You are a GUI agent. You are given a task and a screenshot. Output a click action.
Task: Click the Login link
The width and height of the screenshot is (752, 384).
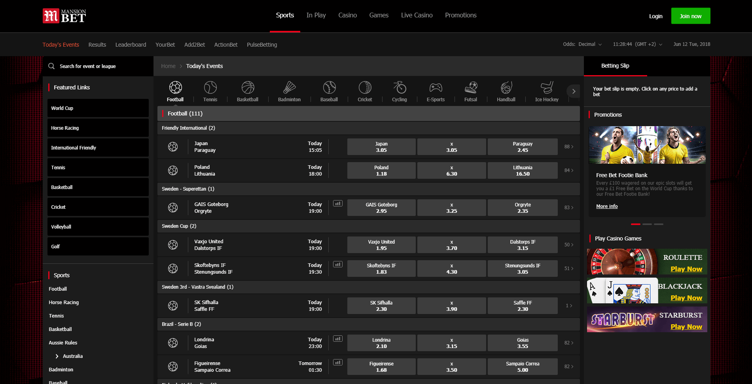655,16
